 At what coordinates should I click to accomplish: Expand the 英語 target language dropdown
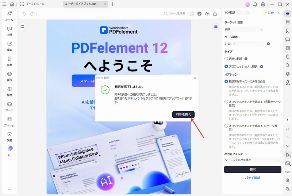[x=244, y=29]
